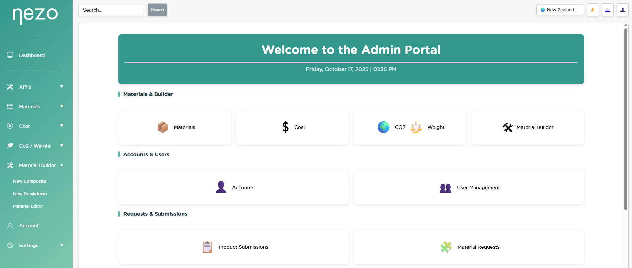Click the Product Submissions clipboard icon

207,247
